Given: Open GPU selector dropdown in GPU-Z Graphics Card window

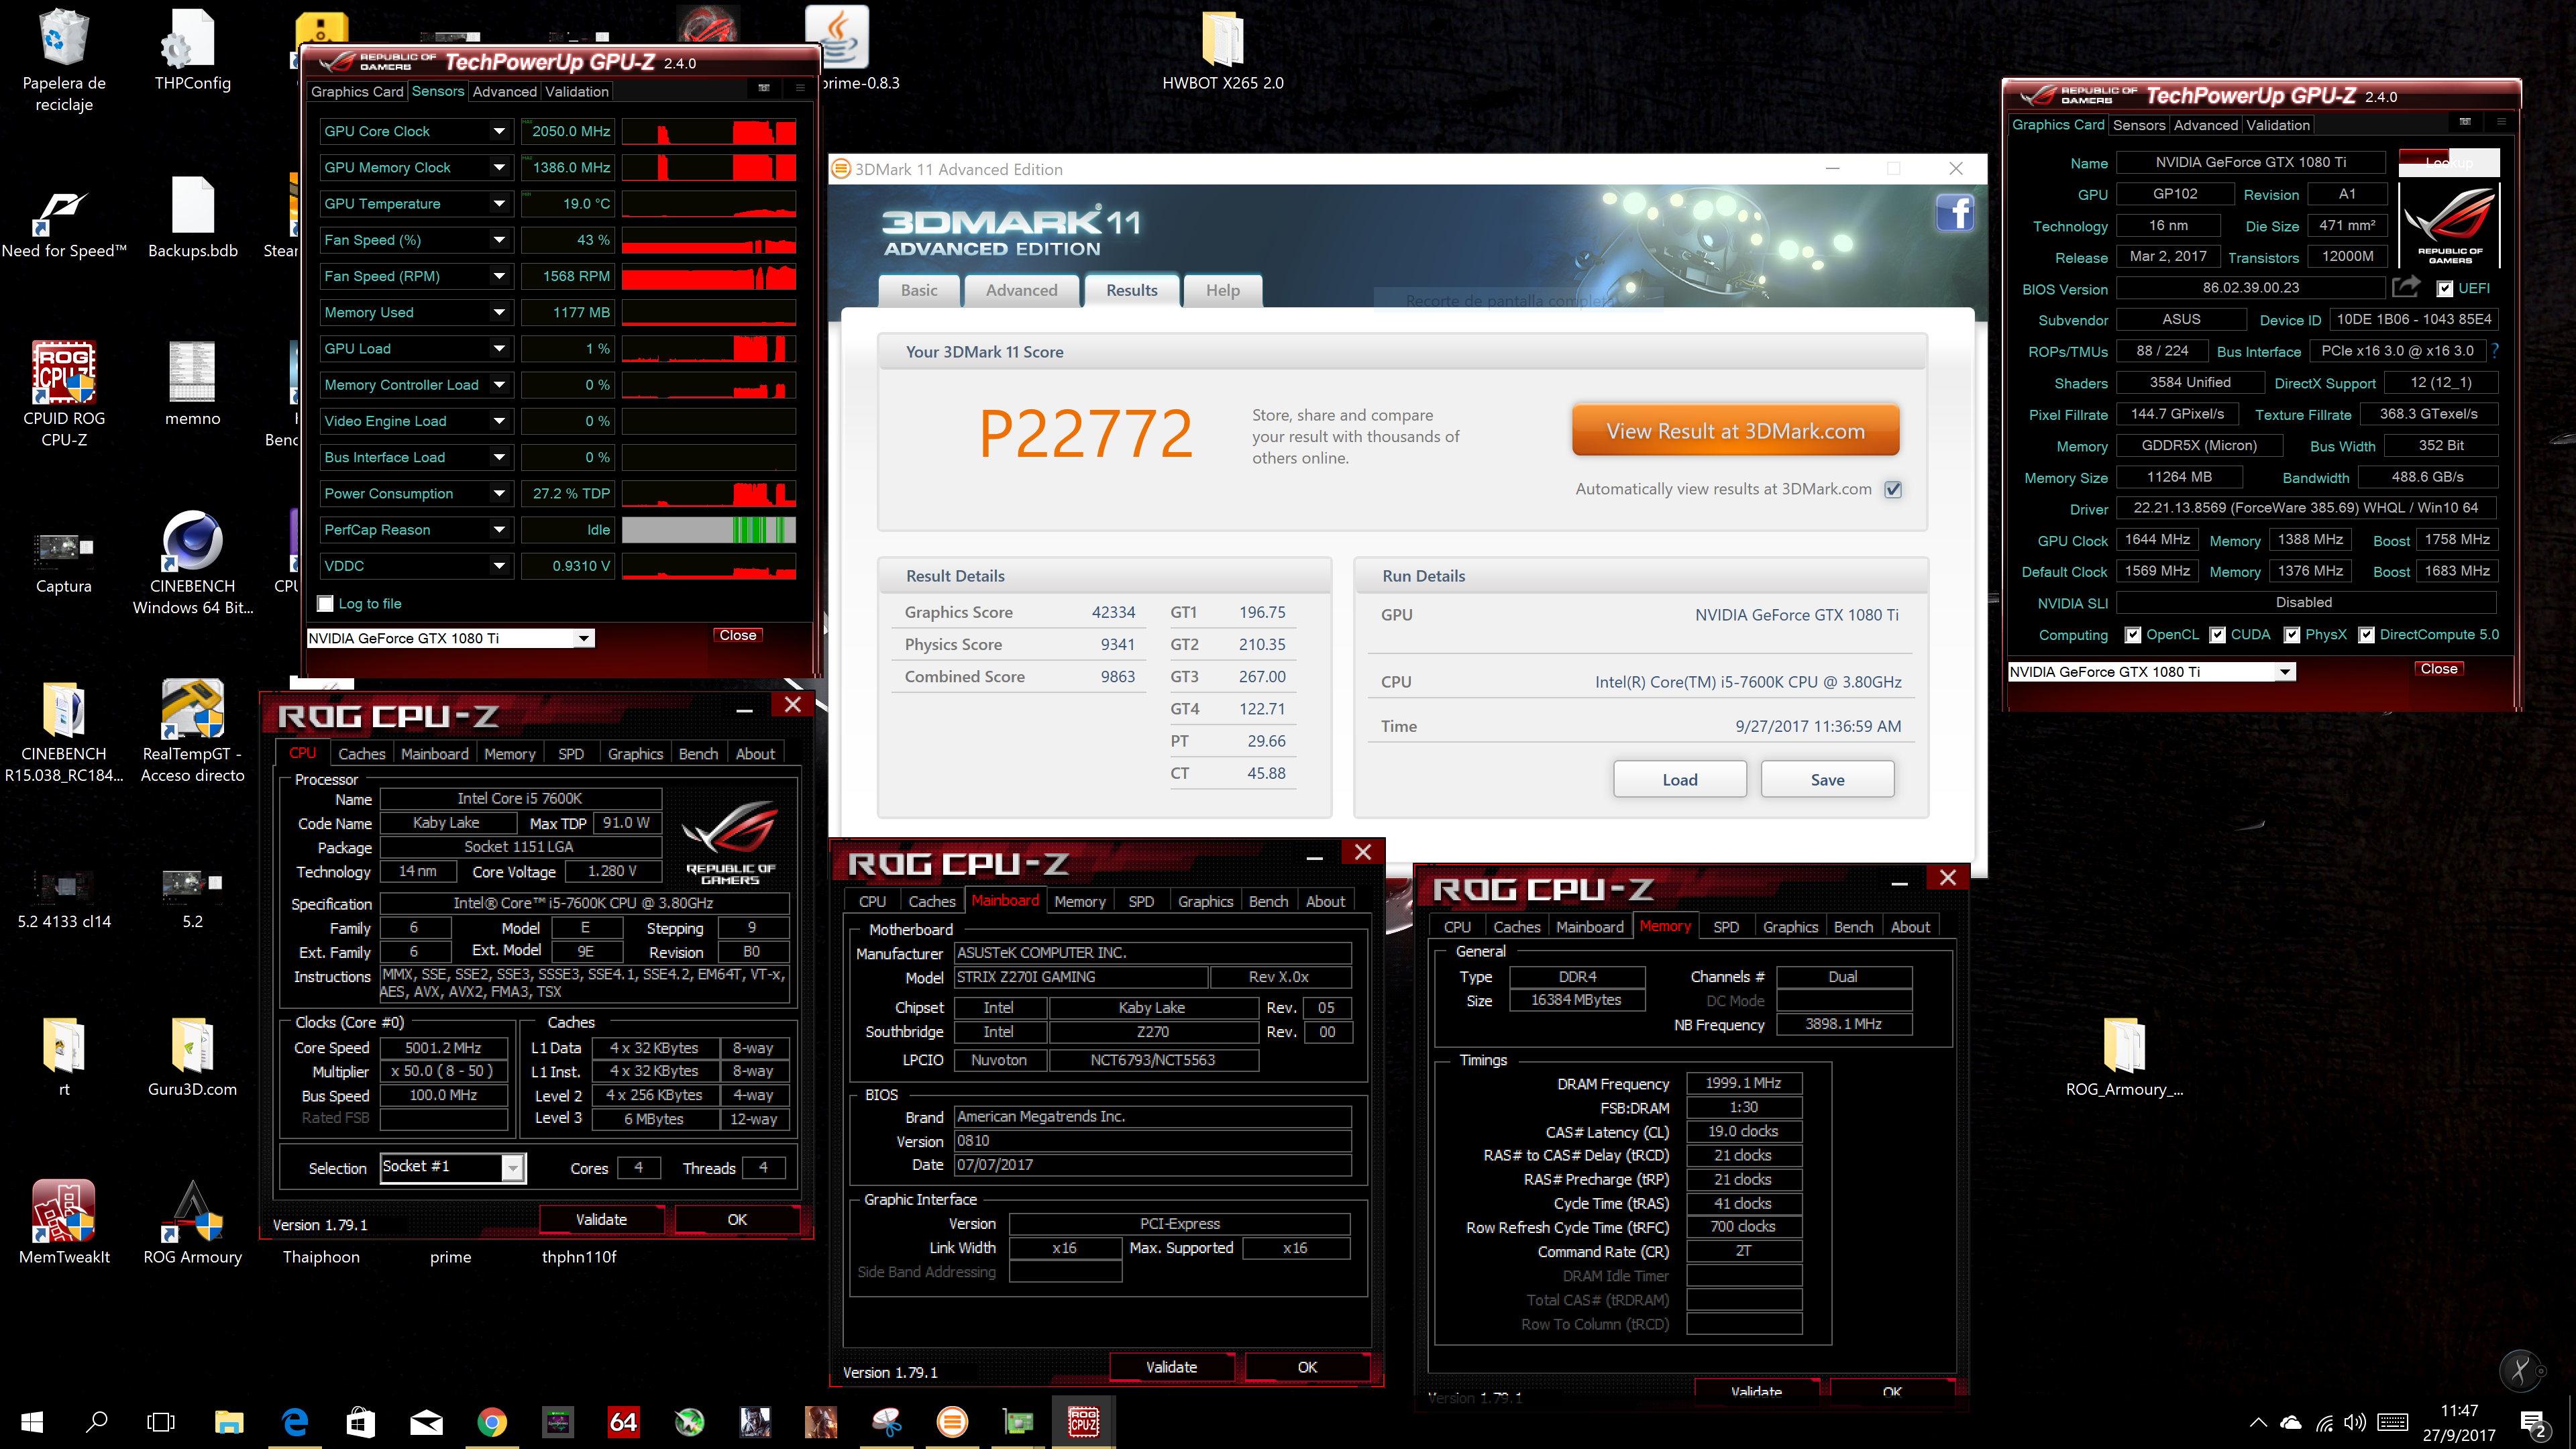Looking at the screenshot, I should click(2284, 672).
